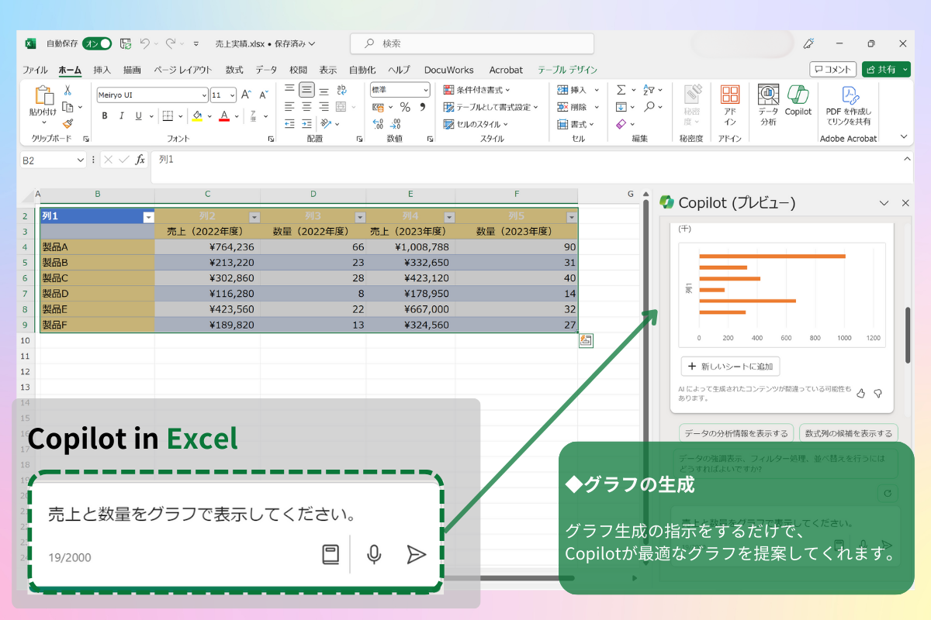Open the number format (標準) dropdown

(424, 90)
